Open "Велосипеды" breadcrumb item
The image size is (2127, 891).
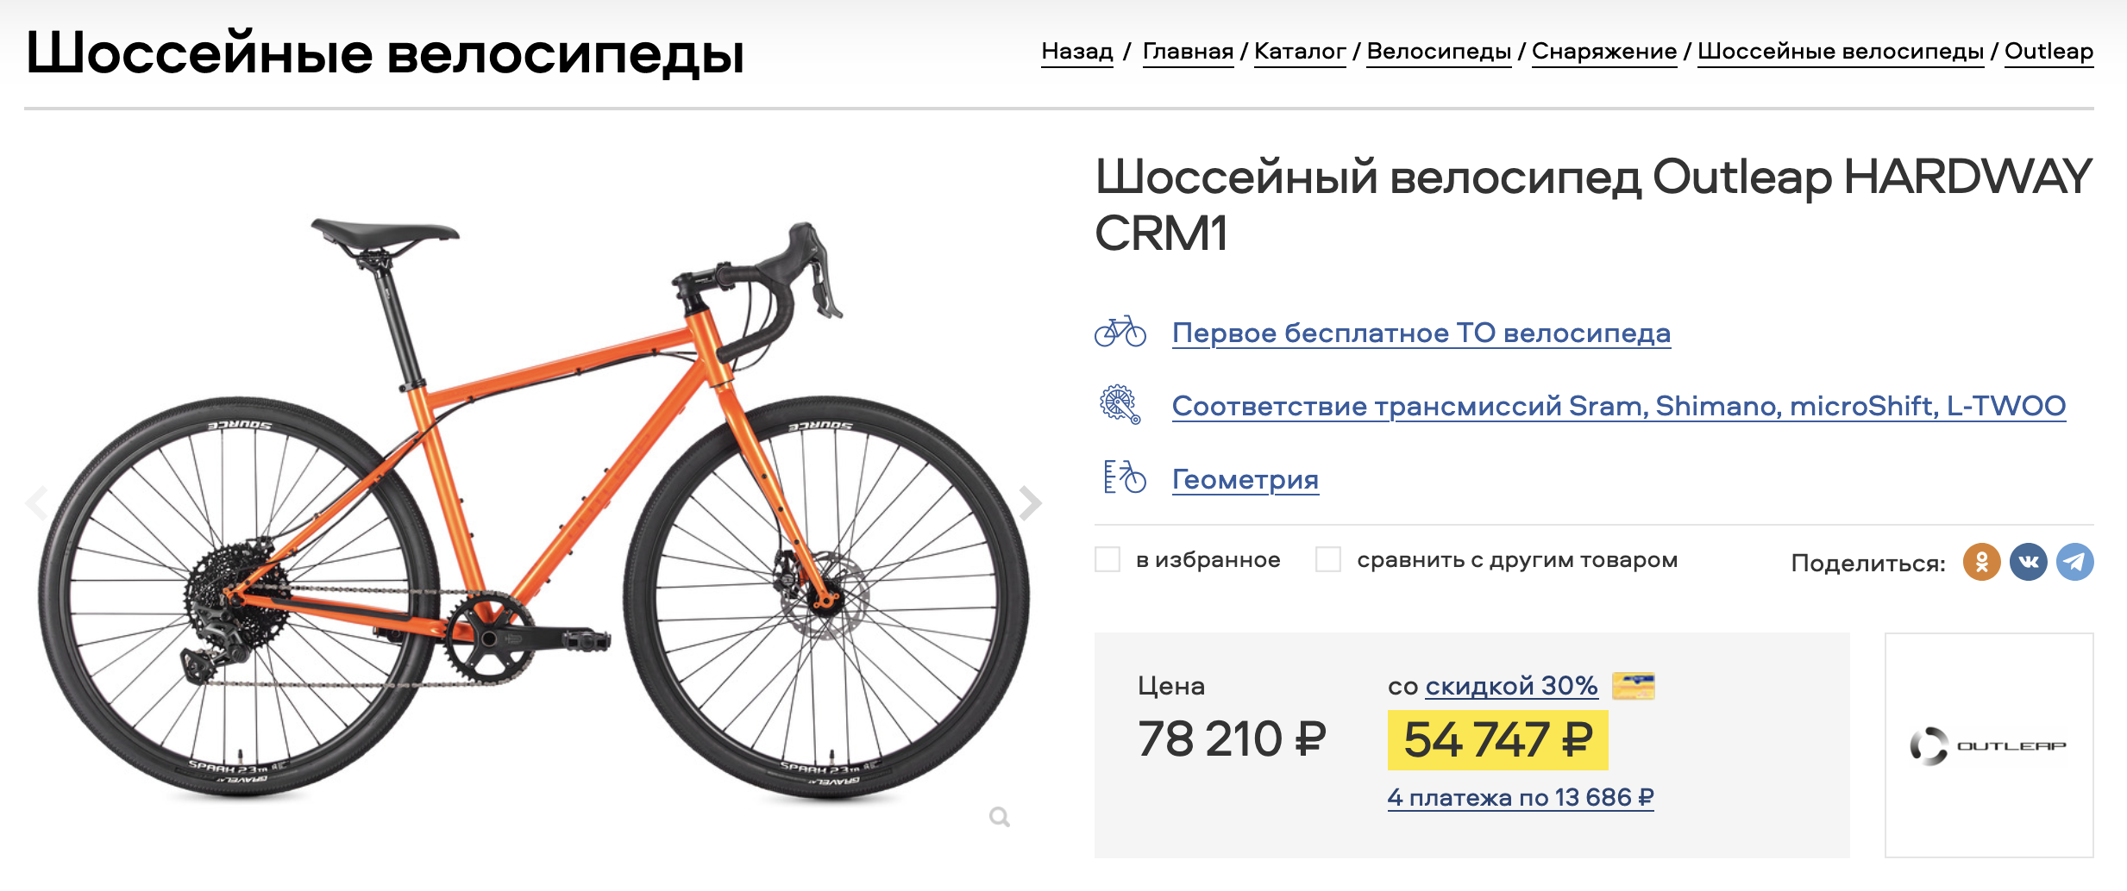click(x=1439, y=52)
